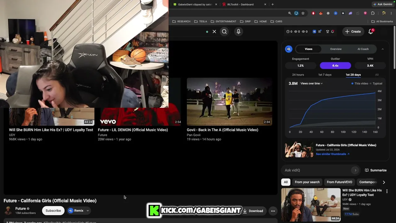Select the Engagement 1.2% metric pill

point(300,66)
